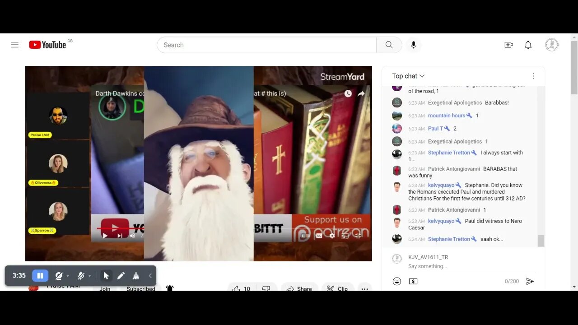Go to the YouTube home logo

click(x=47, y=45)
